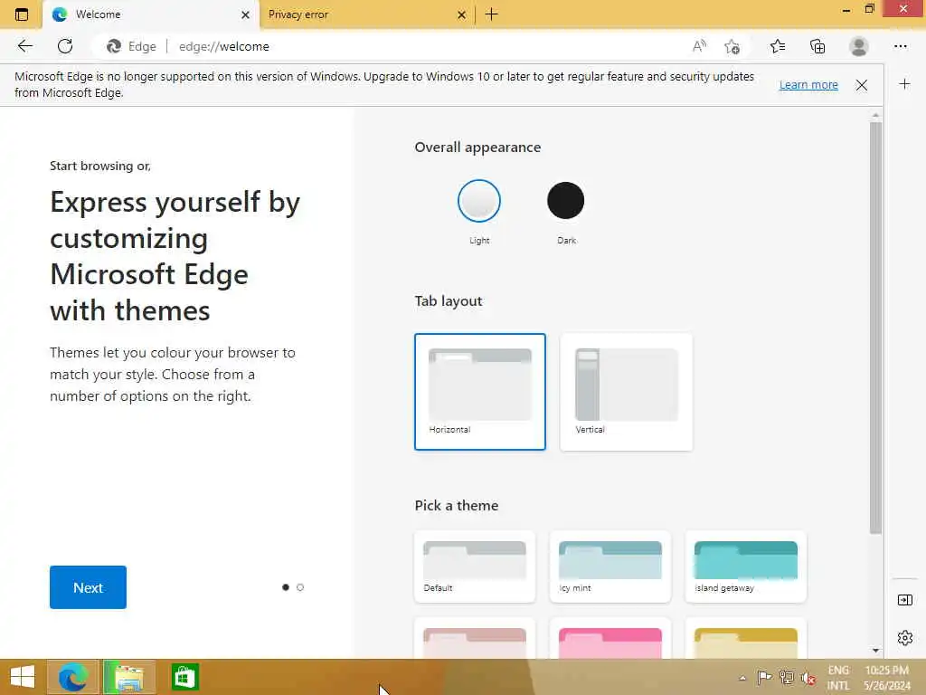The height and width of the screenshot is (695, 926).
Task: Switch to the Welcome tab
Action: [151, 14]
